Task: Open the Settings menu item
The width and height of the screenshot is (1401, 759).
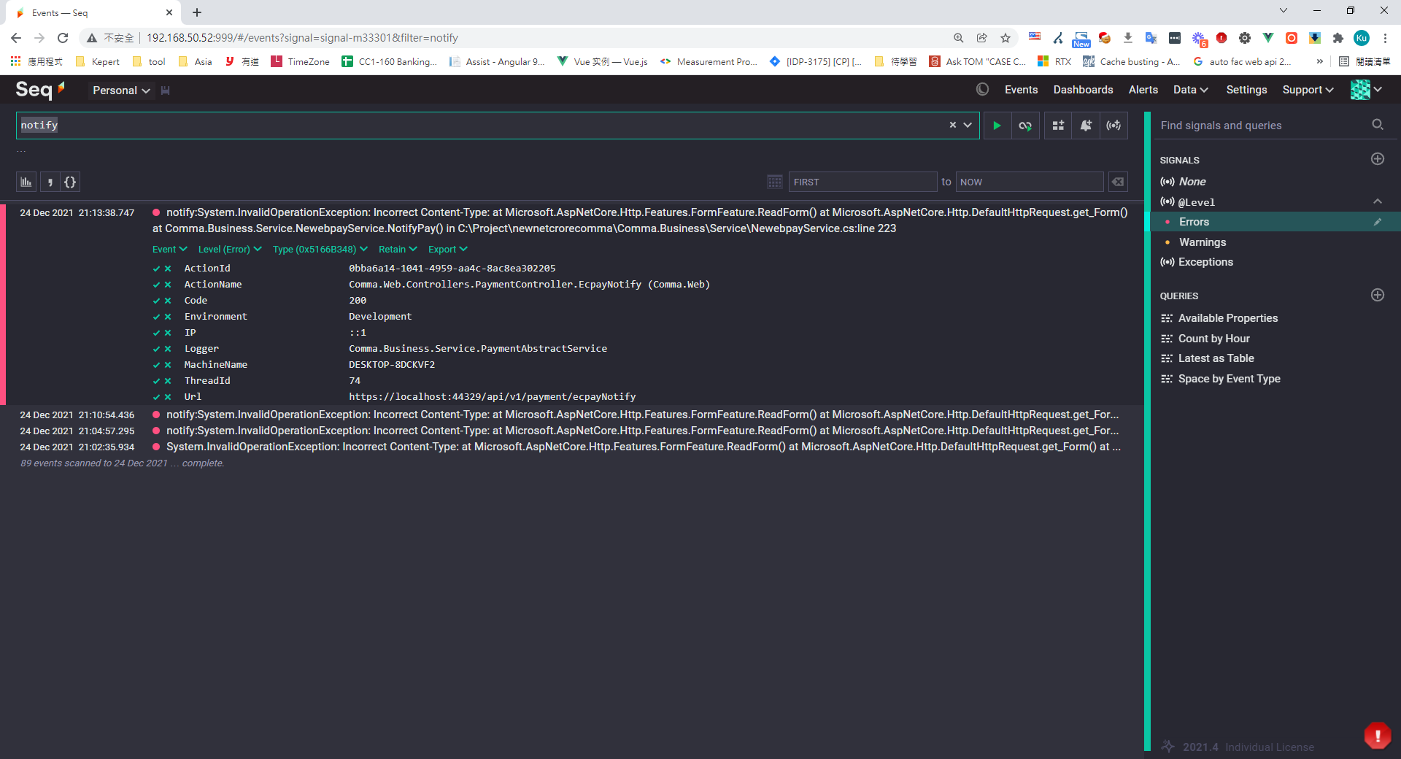Action: click(x=1246, y=90)
